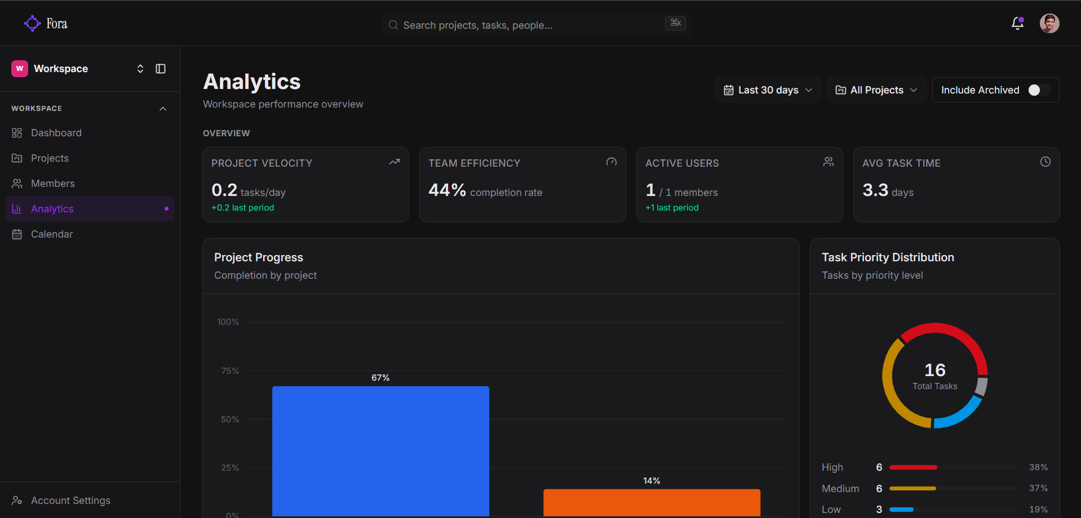Click the Account Settings user-gear icon
The height and width of the screenshot is (518, 1081).
tap(17, 501)
